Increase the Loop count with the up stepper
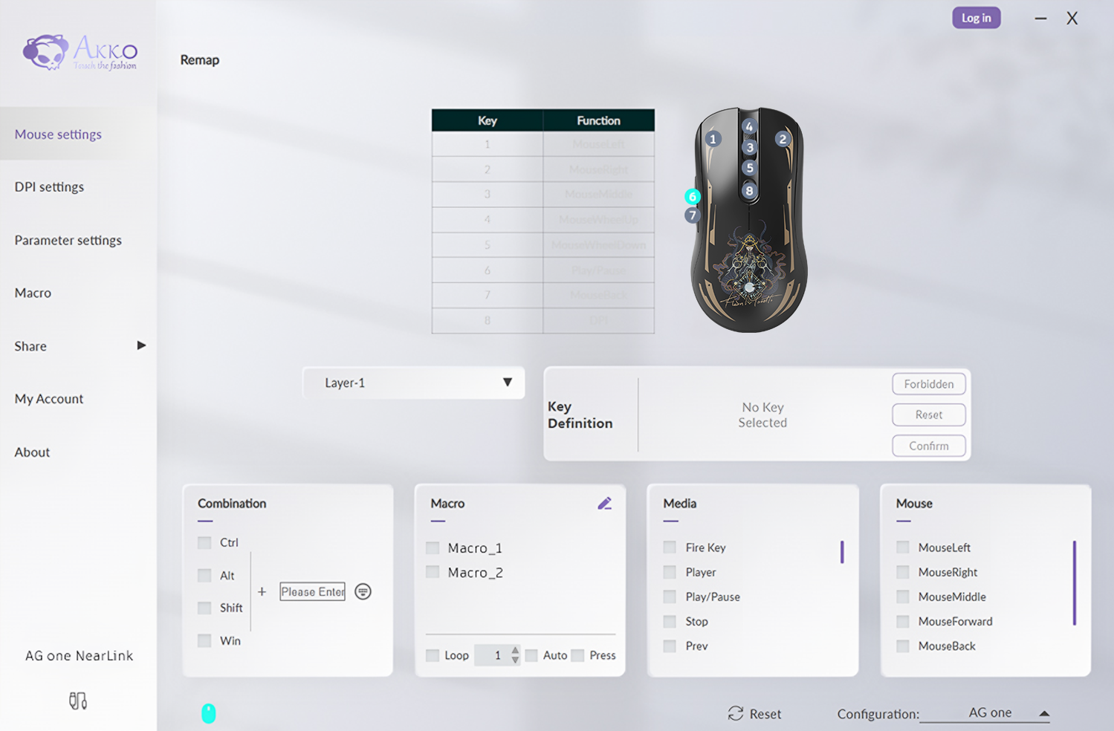The width and height of the screenshot is (1114, 731). 514,651
